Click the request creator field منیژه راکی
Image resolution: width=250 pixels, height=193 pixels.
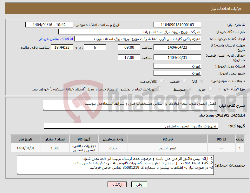coord(138,39)
